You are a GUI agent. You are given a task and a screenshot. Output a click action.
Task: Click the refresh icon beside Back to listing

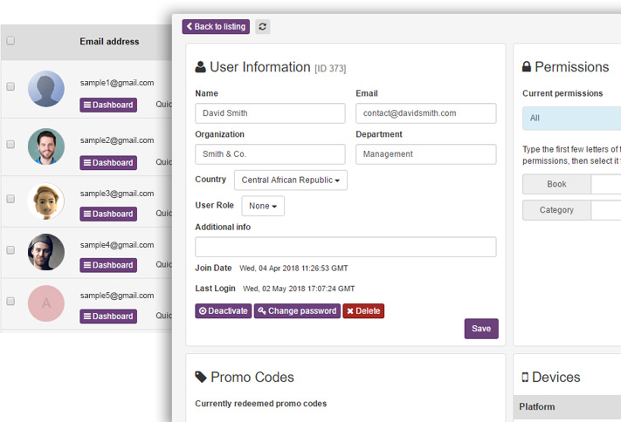[263, 27]
